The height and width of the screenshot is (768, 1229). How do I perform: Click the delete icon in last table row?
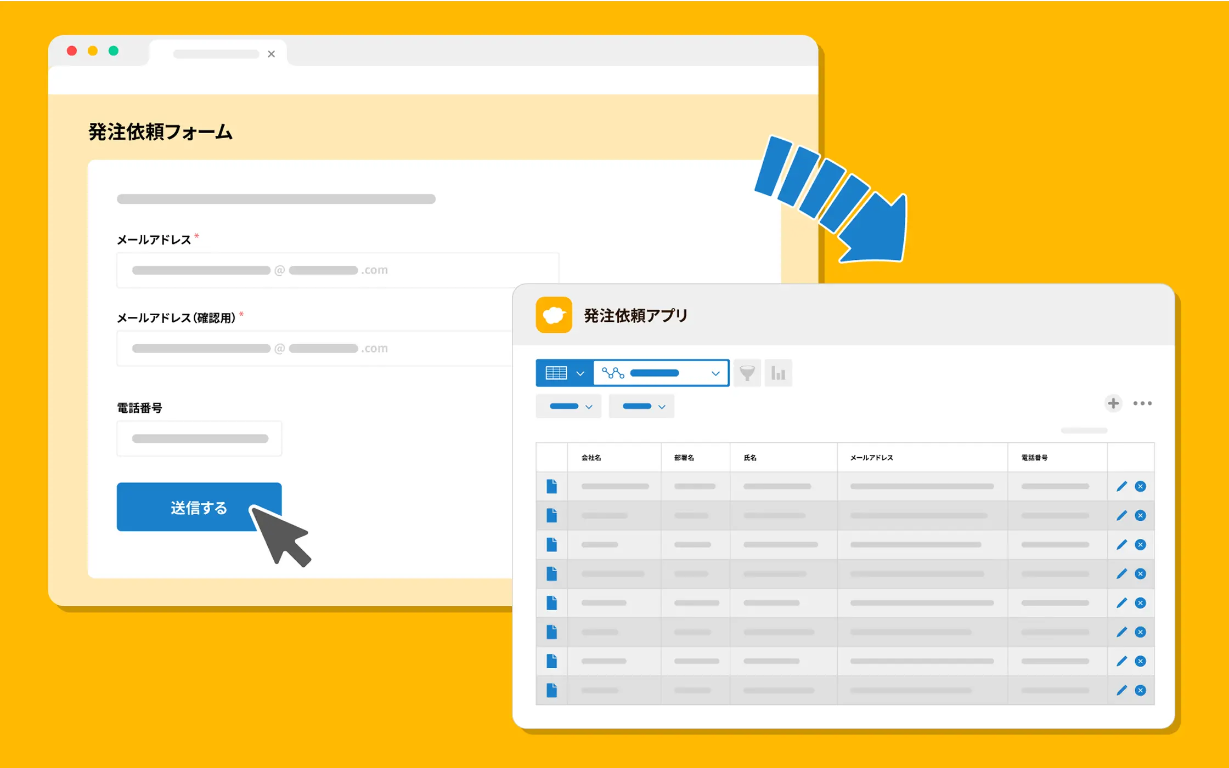1140,690
